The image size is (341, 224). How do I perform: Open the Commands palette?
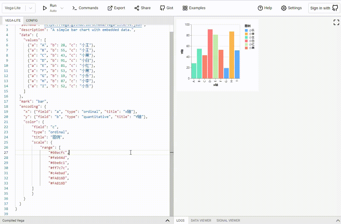tap(85, 8)
